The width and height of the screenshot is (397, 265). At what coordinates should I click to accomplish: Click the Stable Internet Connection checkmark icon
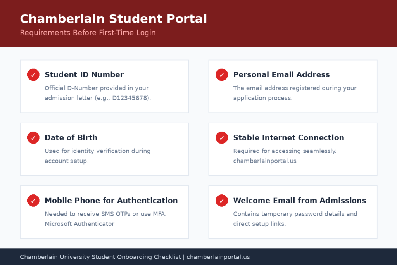point(222,138)
